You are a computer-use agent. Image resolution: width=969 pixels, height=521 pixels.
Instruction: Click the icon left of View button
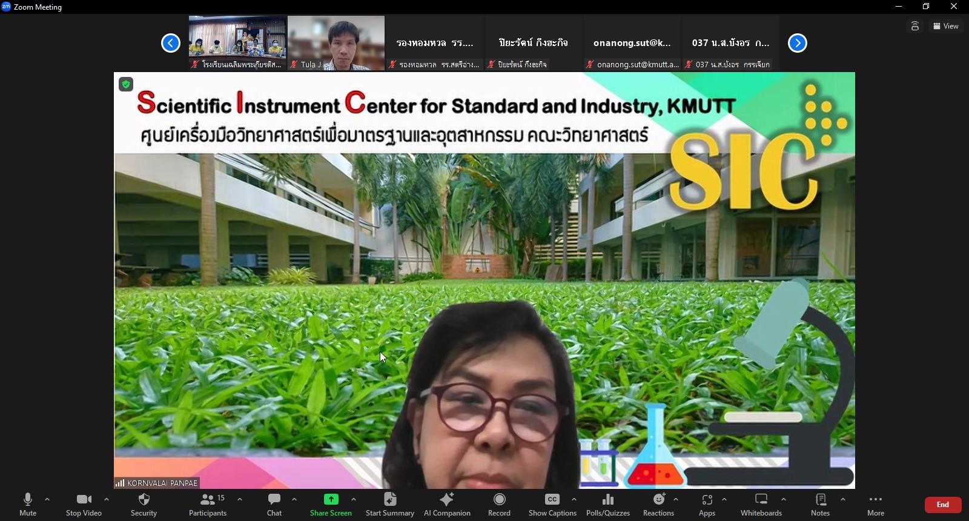[x=915, y=26]
